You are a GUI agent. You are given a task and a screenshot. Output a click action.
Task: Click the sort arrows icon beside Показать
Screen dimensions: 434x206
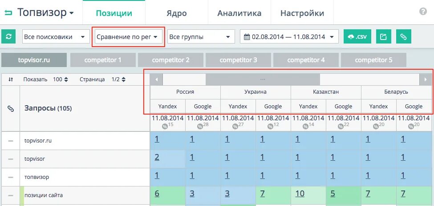[11, 79]
